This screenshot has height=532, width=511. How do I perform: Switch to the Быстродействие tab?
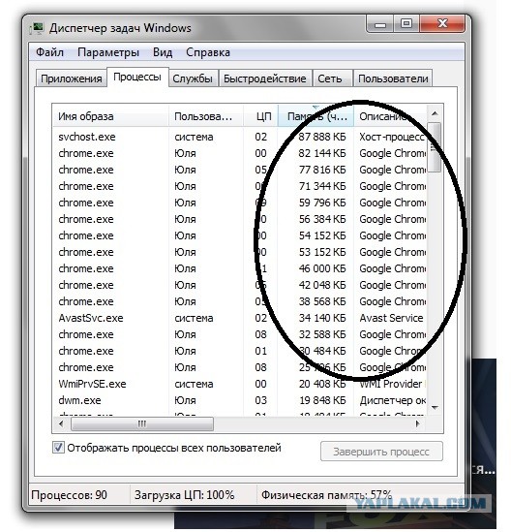264,78
